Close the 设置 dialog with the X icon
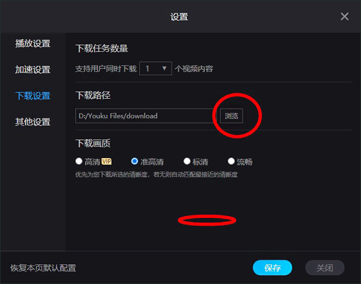361x284 pixels. coord(344,16)
